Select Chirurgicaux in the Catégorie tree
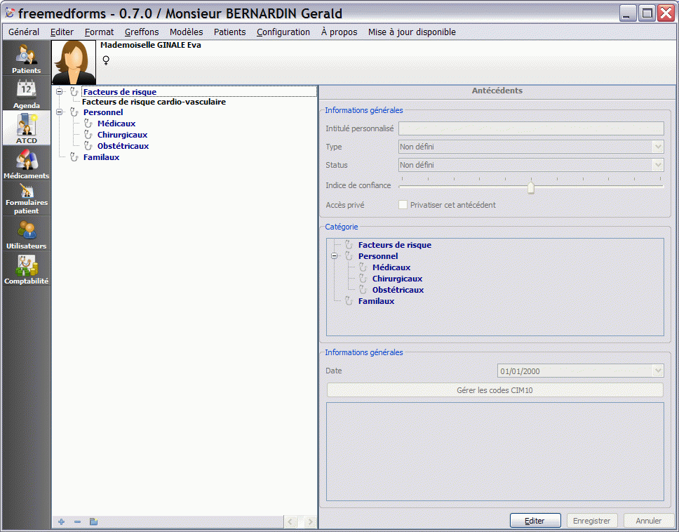This screenshot has width=679, height=532. (397, 279)
